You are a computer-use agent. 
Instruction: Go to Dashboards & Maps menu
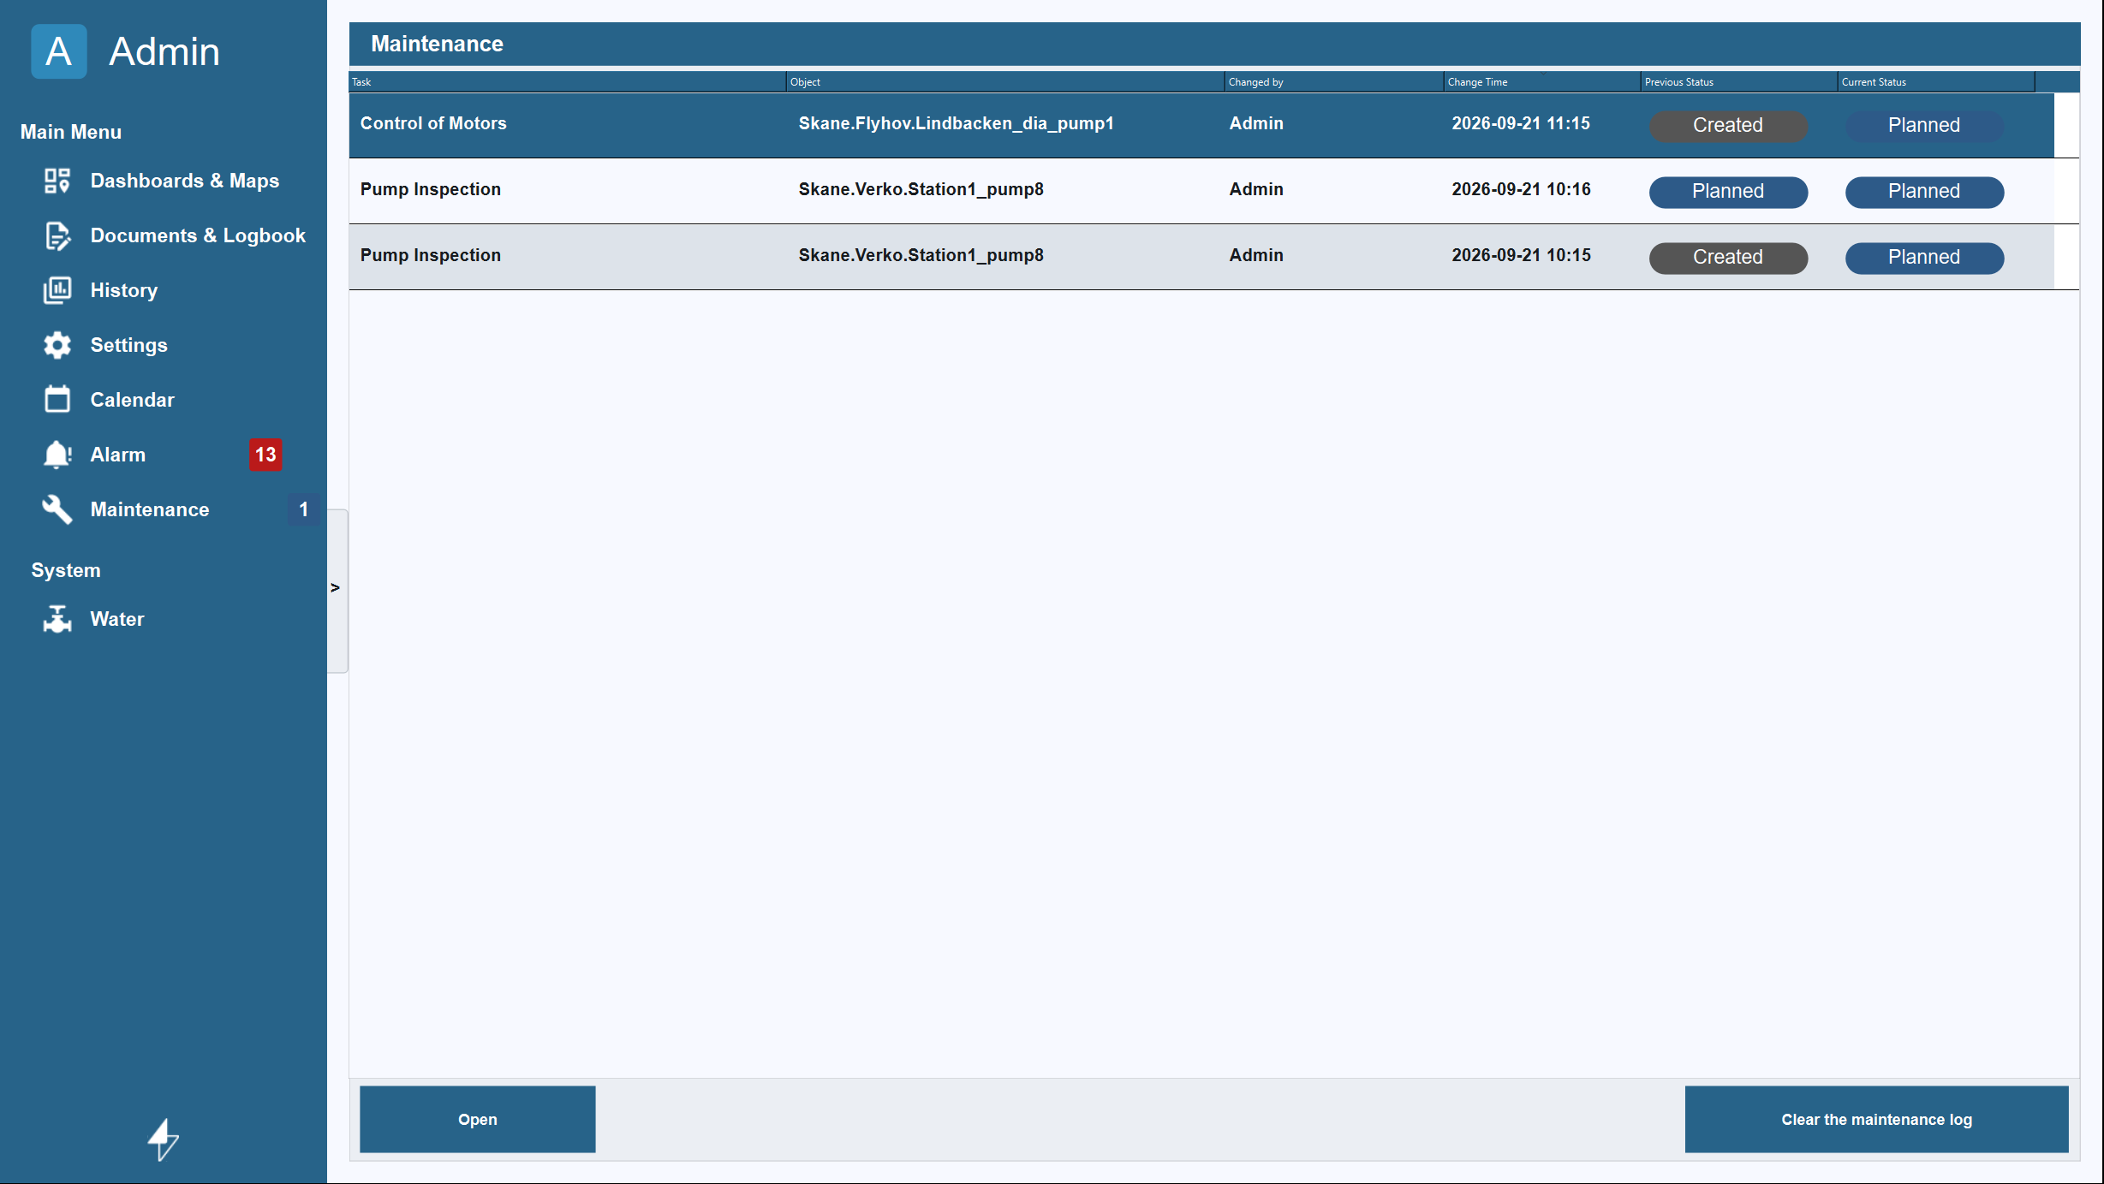coord(185,181)
